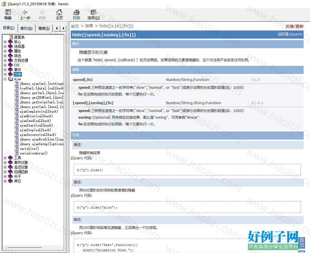Click the purple book icon beside 事件
Image resolution: width=310 pixels, height=253 pixels.
pos(10,70)
